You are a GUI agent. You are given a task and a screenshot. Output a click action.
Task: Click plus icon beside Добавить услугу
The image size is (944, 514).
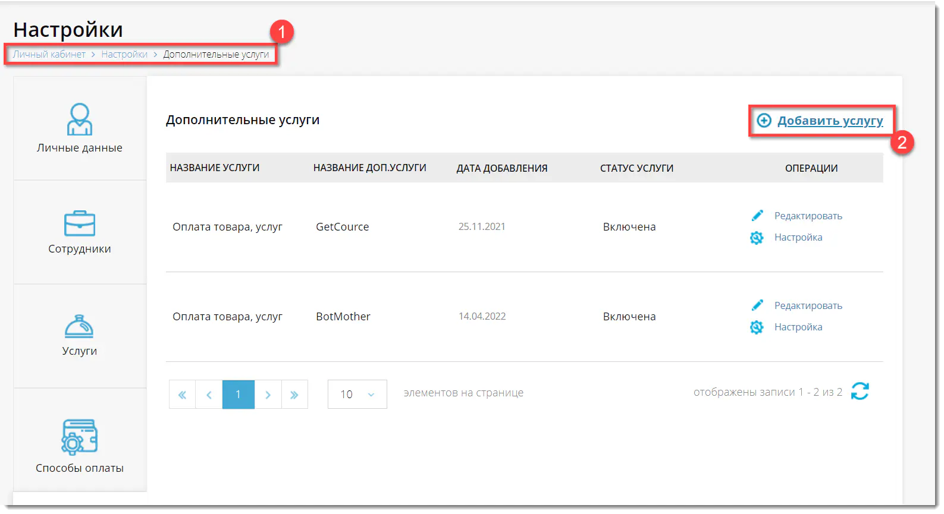tap(764, 121)
